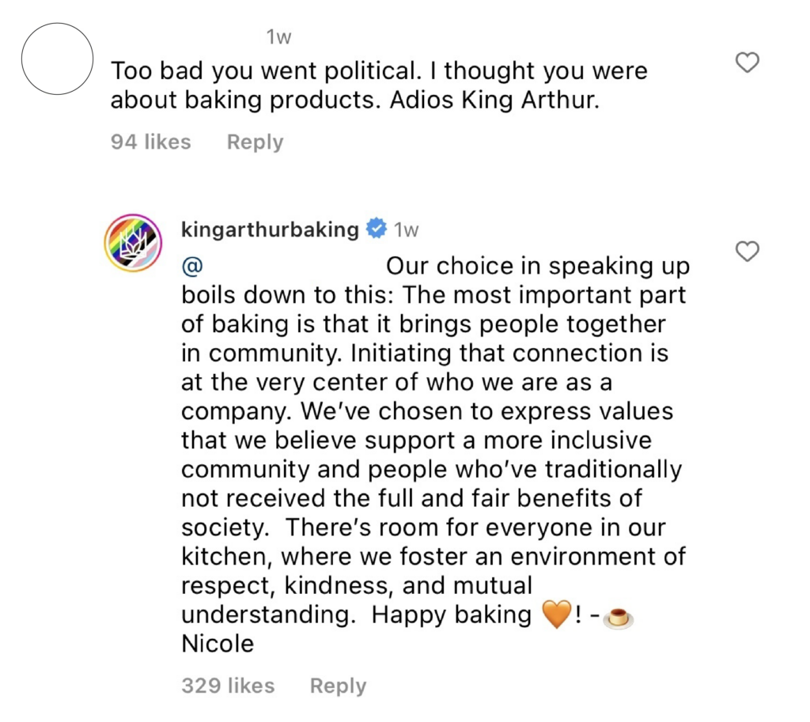
Task: Like the "Too bad you went political" comment
Action: pyautogui.click(x=747, y=62)
